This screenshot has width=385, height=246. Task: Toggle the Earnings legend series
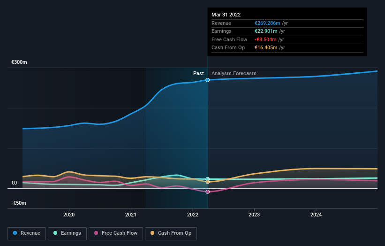[67, 233]
